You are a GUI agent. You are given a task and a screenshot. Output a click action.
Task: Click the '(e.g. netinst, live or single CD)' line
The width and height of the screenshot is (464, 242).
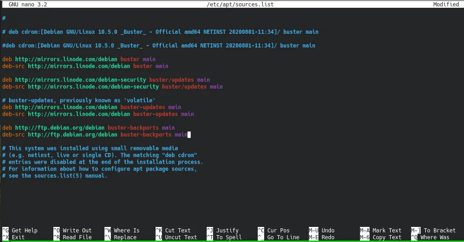click(x=100, y=155)
